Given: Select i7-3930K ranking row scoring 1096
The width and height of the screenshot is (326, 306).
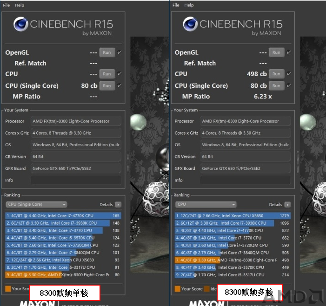Looking at the screenshot, I should pyautogui.click(x=233, y=223).
